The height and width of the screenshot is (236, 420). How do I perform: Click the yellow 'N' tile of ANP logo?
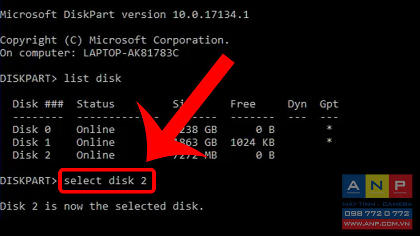(377, 186)
